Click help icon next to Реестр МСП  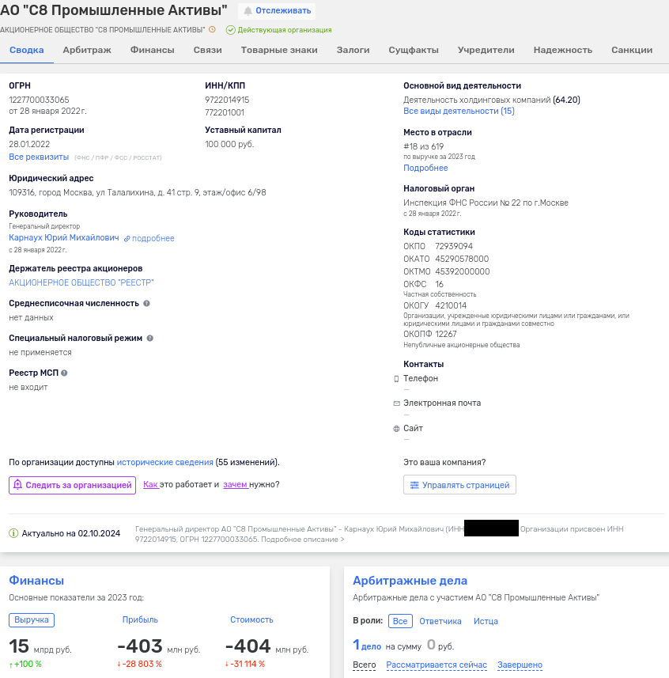64,373
